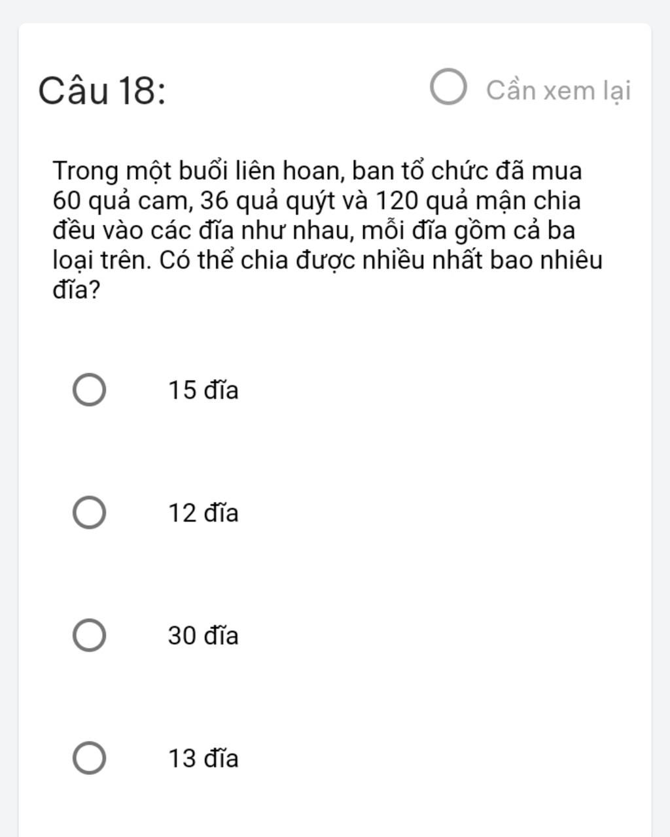The width and height of the screenshot is (670, 837).
Task: Click the Câu 18: question heading
Action: [x=102, y=90]
